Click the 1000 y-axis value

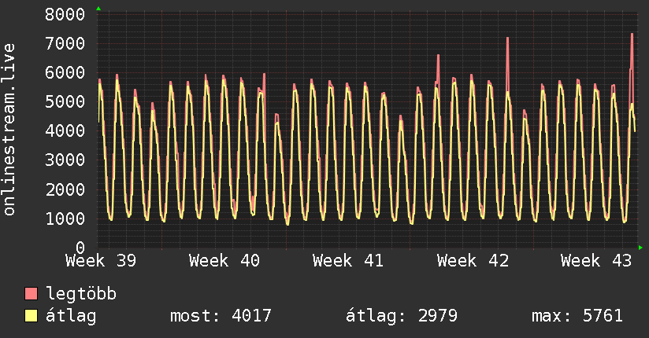tap(65, 219)
